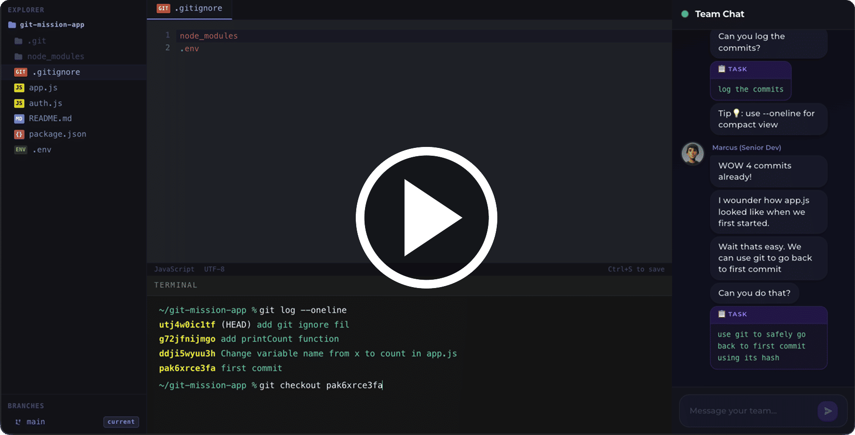Image resolution: width=855 pixels, height=435 pixels.
Task: Click the 'log the commits' task card
Action: pos(751,81)
